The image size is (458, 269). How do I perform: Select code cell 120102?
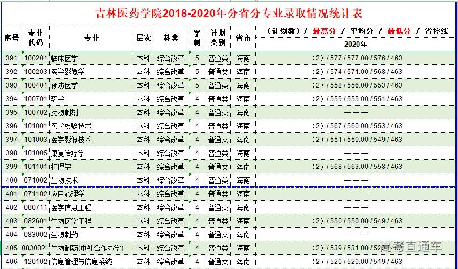pyautogui.click(x=36, y=262)
